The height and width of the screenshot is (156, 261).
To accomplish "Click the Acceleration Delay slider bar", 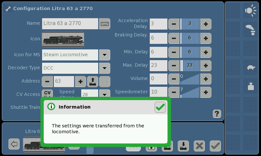I will (x=190, y=24).
